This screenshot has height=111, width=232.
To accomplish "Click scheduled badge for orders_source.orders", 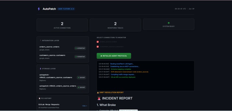I will pyautogui.click(x=80, y=48).
